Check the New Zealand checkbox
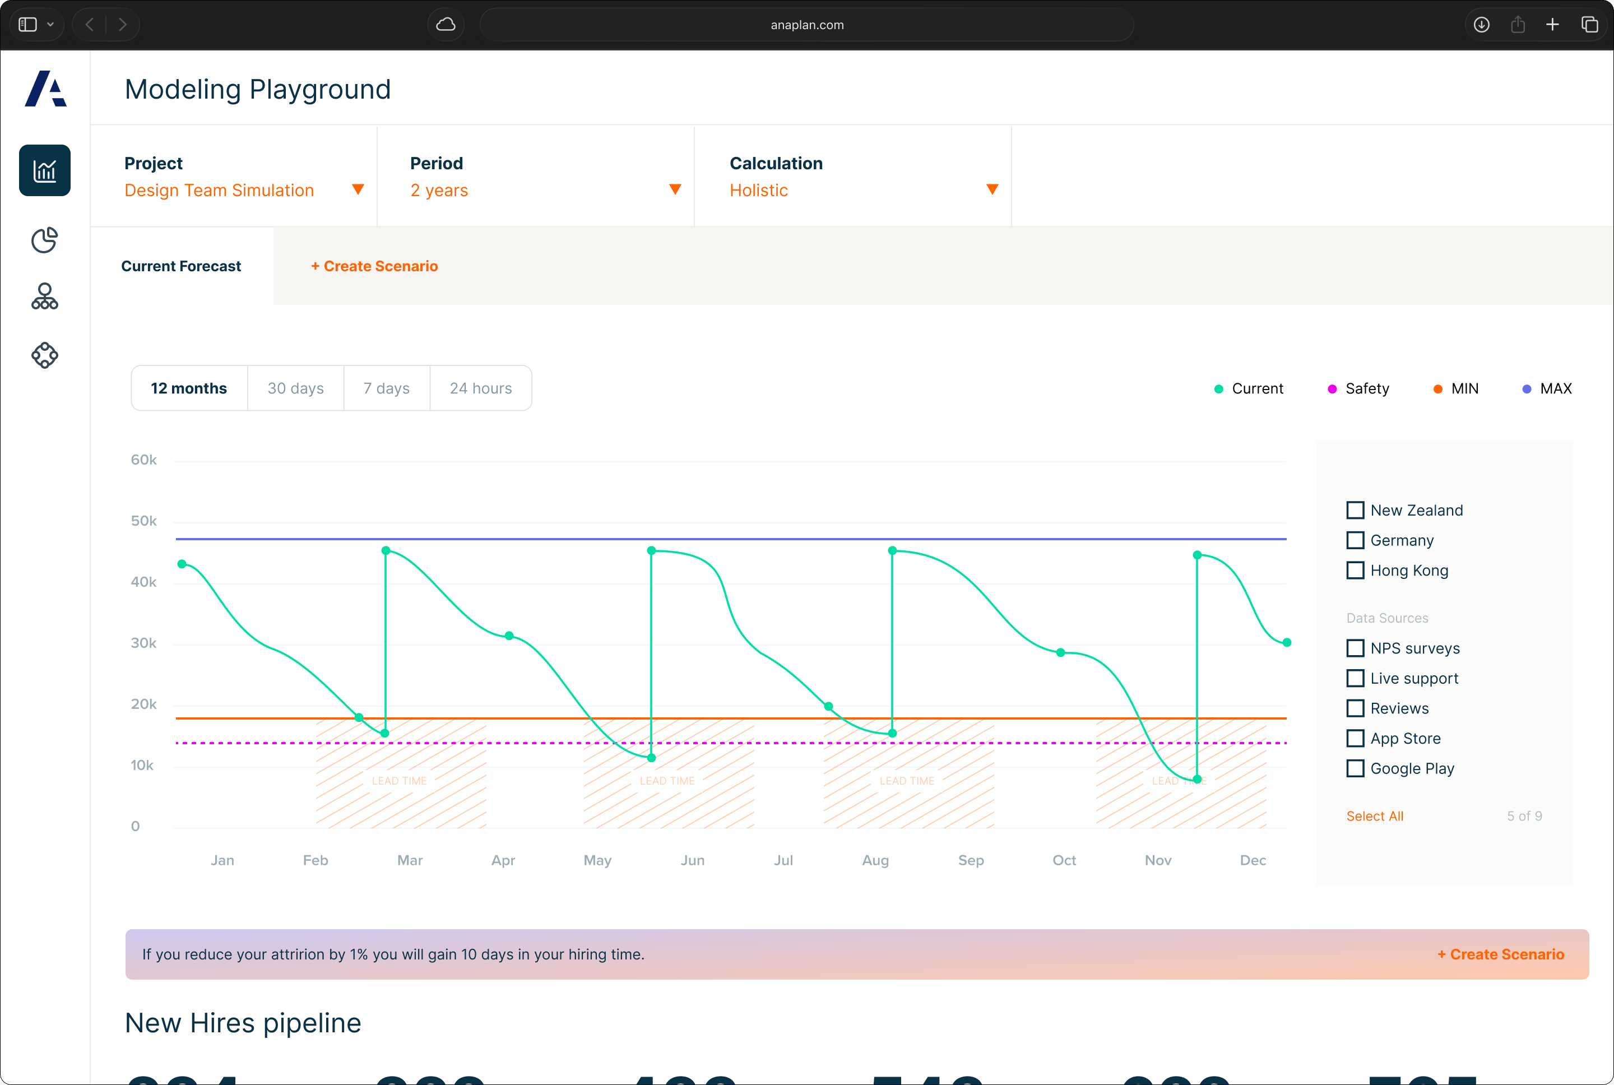Image resolution: width=1614 pixels, height=1085 pixels. (1355, 510)
